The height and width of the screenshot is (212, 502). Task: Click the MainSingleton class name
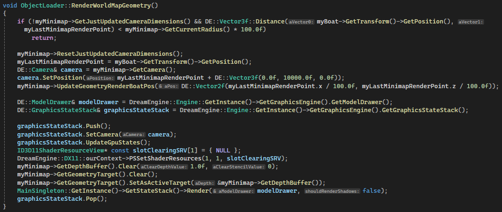pos(40,190)
